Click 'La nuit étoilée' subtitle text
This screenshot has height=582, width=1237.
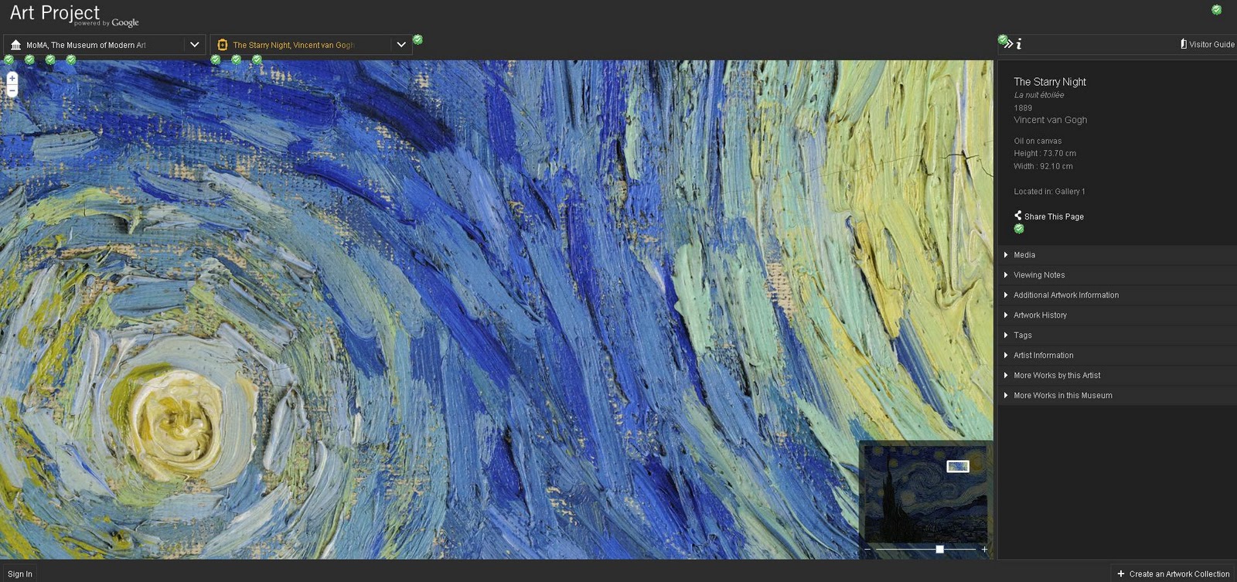pos(1038,95)
